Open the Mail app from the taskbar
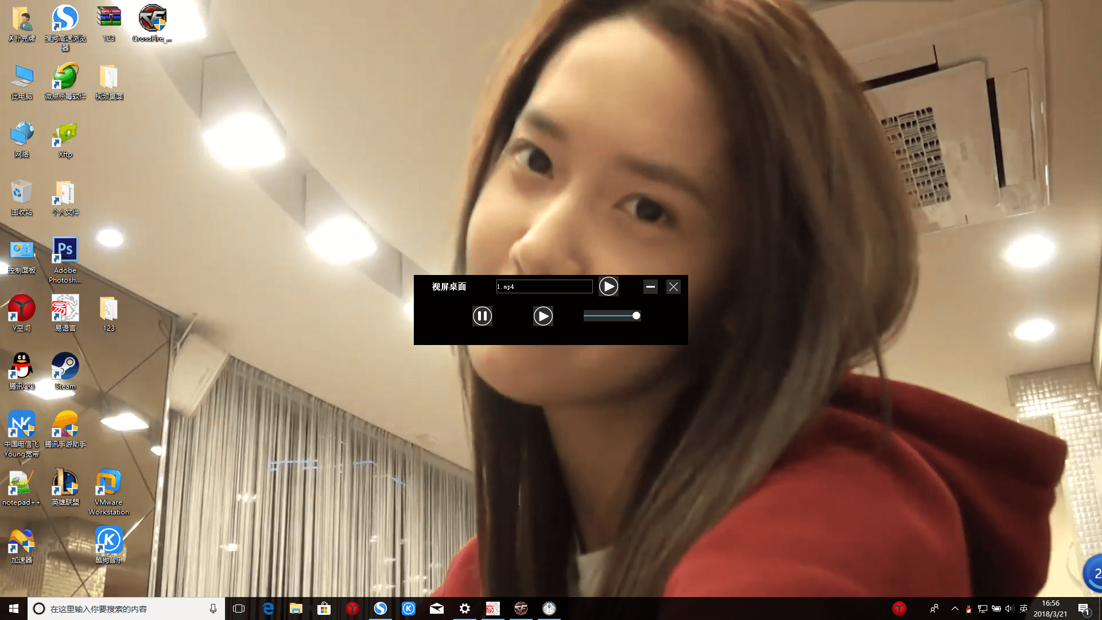Image resolution: width=1102 pixels, height=620 pixels. click(x=437, y=609)
